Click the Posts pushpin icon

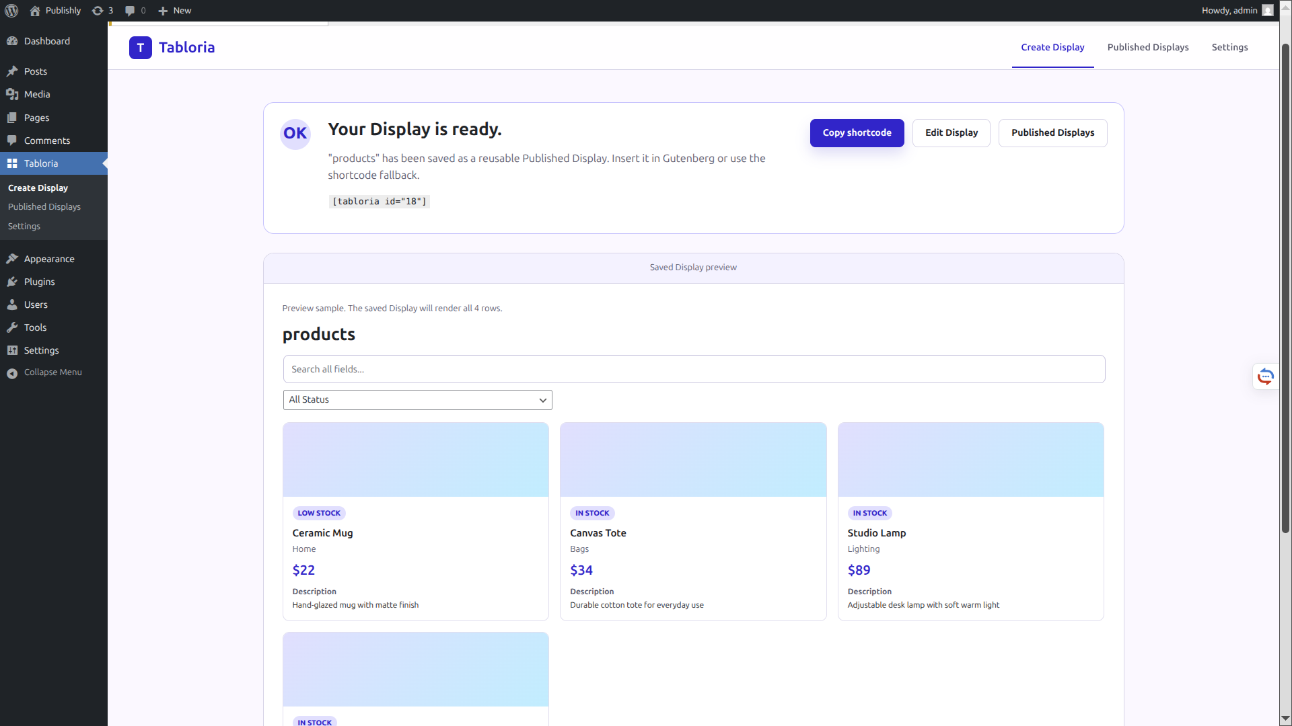tap(12, 71)
